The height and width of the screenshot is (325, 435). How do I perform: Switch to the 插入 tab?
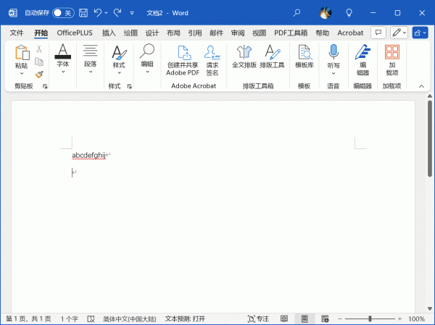109,33
